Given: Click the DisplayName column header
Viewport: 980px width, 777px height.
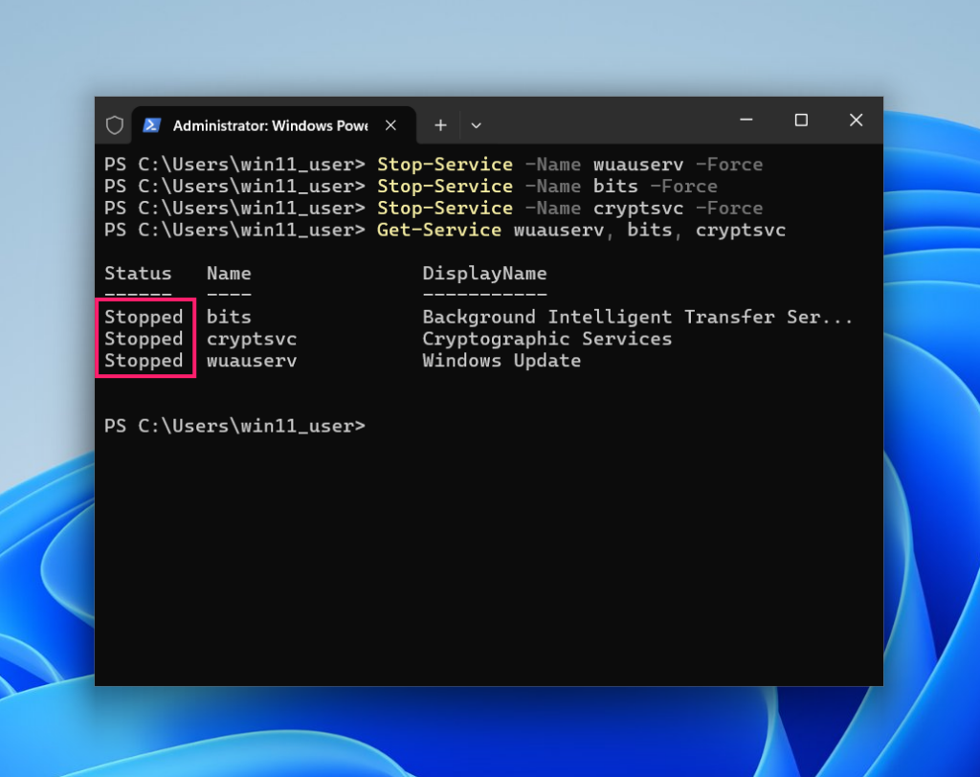Looking at the screenshot, I should coord(484,274).
